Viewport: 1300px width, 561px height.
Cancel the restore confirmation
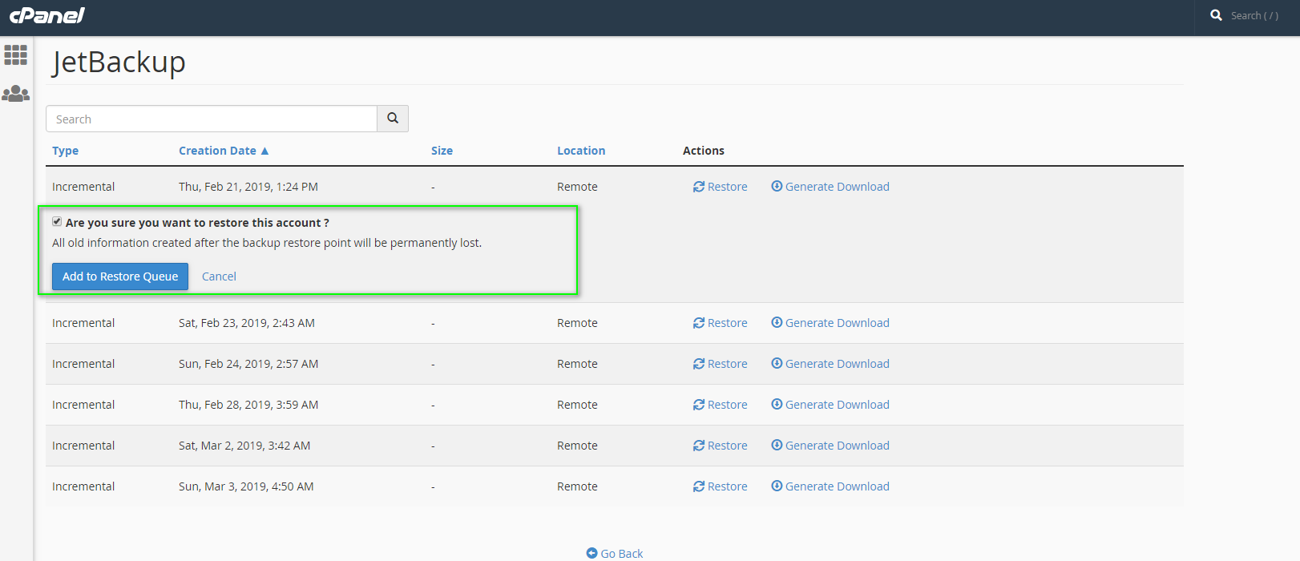click(219, 276)
